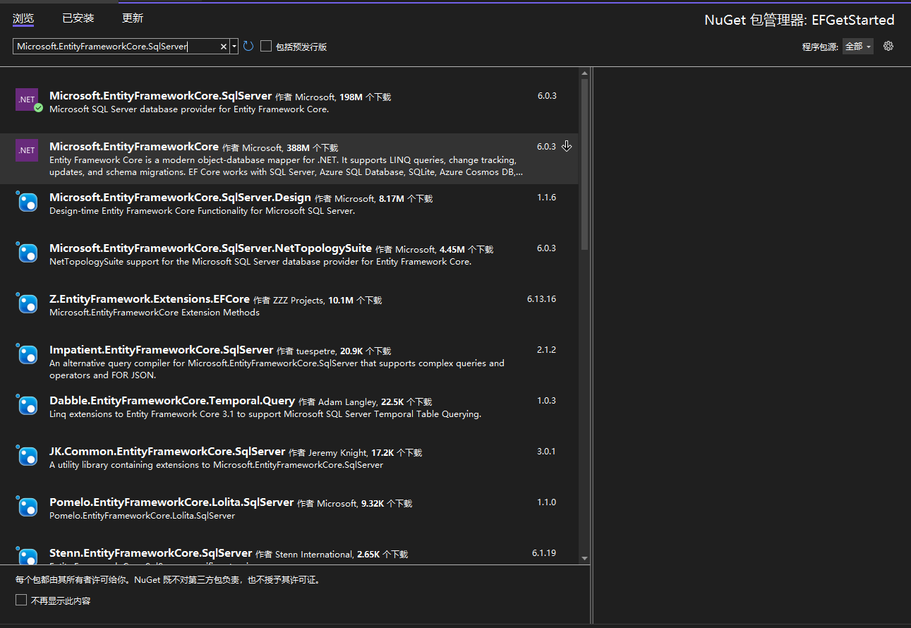Screen dimensions: 911x628
Task: Click the .NET icon of Microsoft.EntityFrameworkCore package
Action: (27, 150)
